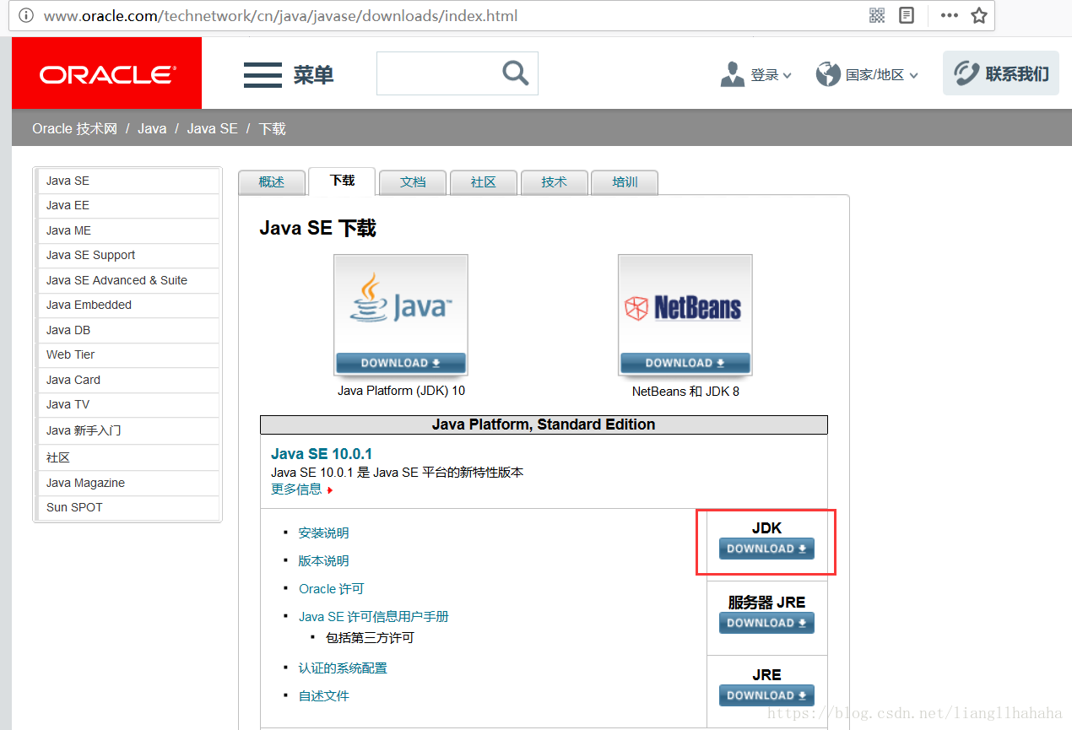This screenshot has height=730, width=1072.
Task: Click the phone chat icon in 联系我们
Action: click(x=966, y=74)
